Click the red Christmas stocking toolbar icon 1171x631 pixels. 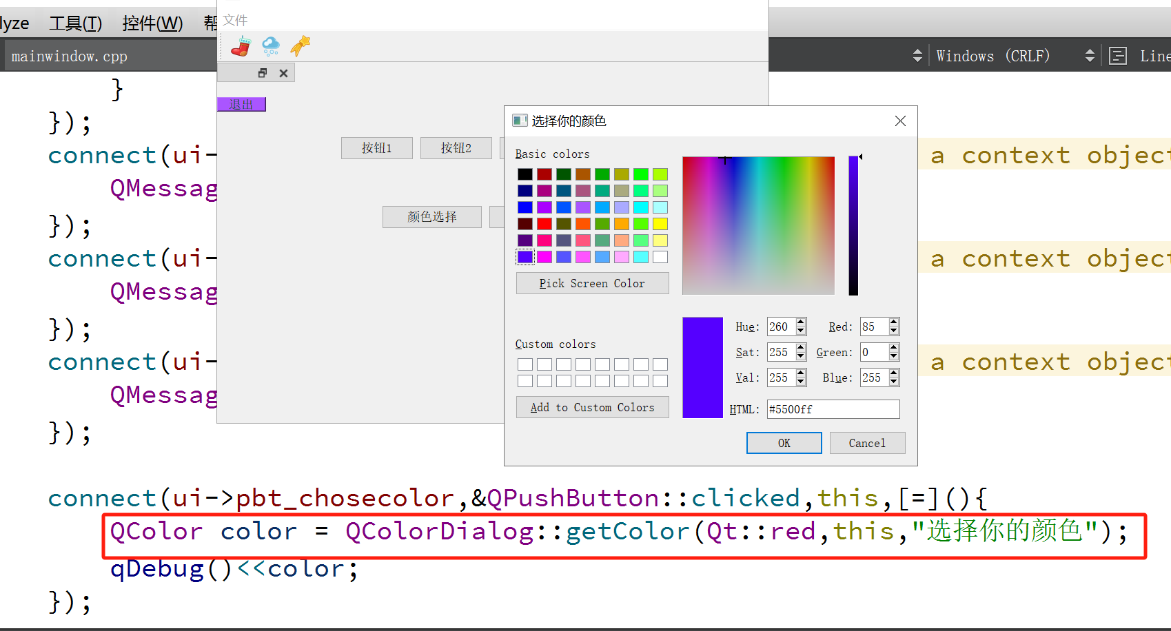241,46
